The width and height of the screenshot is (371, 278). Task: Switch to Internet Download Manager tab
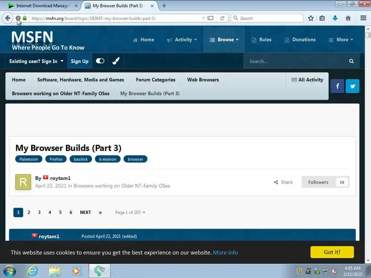pyautogui.click(x=43, y=6)
